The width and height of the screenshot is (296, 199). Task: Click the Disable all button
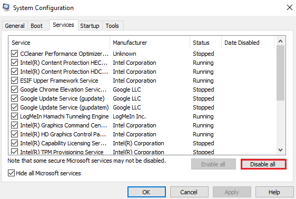[x=263, y=164]
